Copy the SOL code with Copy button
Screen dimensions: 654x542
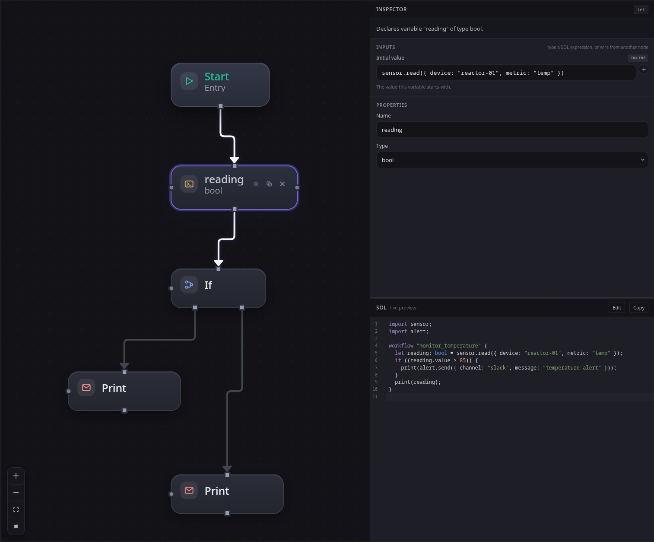(639, 308)
